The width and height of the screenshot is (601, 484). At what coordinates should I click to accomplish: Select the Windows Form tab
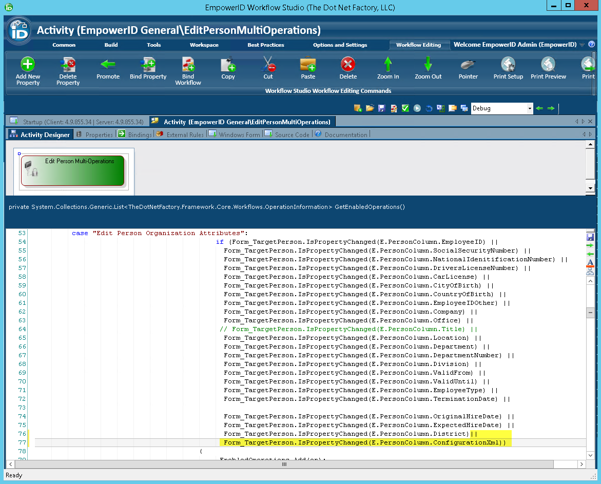(x=238, y=134)
